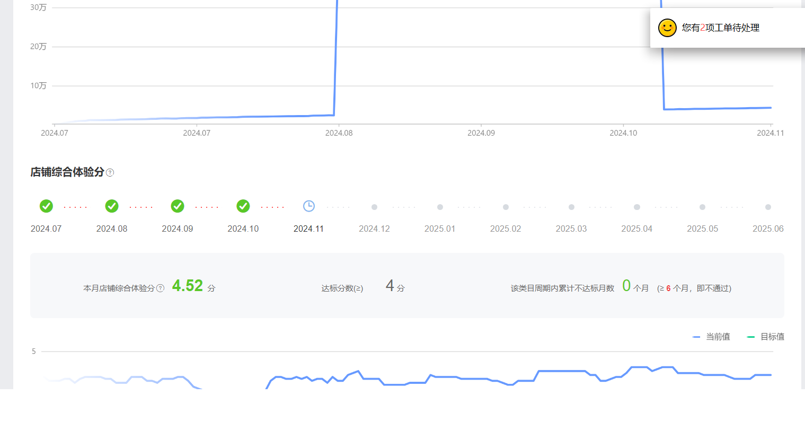The width and height of the screenshot is (805, 421).
Task: Click the 2024.12 gray timeline dot
Action: point(374,207)
